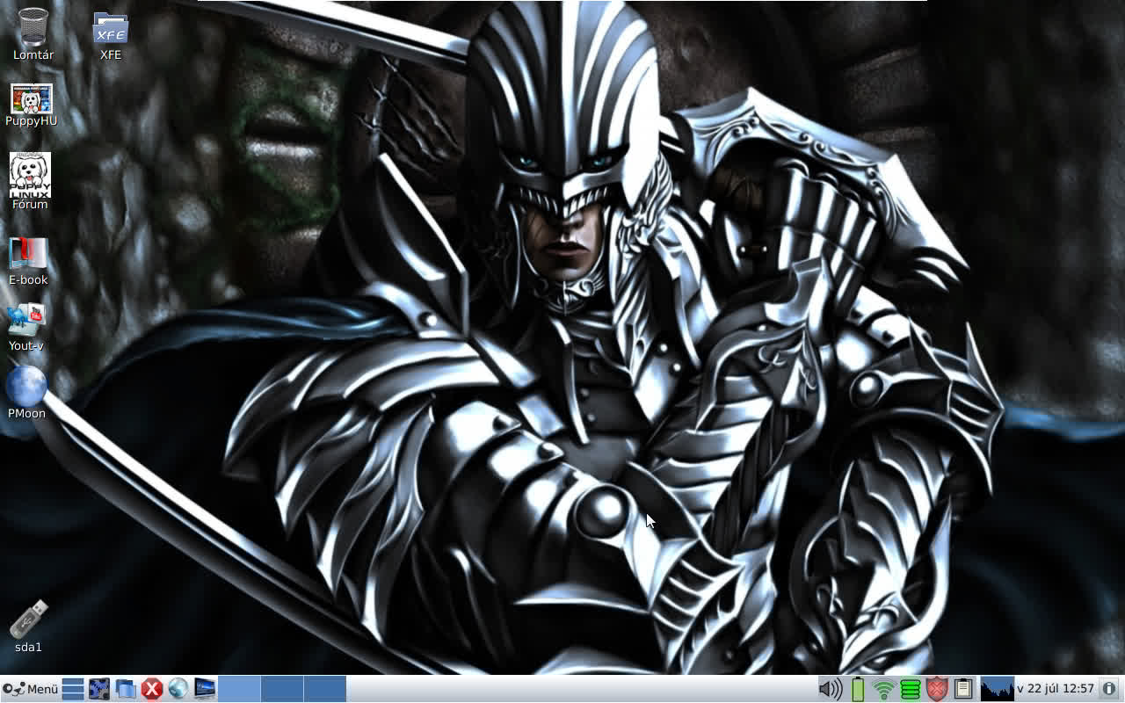The image size is (1125, 703).
Task: Switch to the third virtual desktop in pager
Action: 325,689
